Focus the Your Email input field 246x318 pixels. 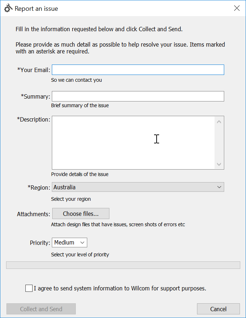[138, 70]
